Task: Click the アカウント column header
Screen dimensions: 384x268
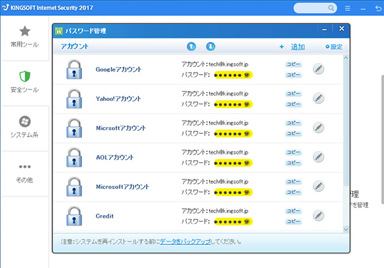Action: (x=74, y=46)
